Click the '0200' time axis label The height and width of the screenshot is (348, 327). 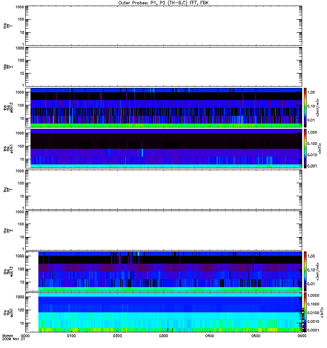117,336
